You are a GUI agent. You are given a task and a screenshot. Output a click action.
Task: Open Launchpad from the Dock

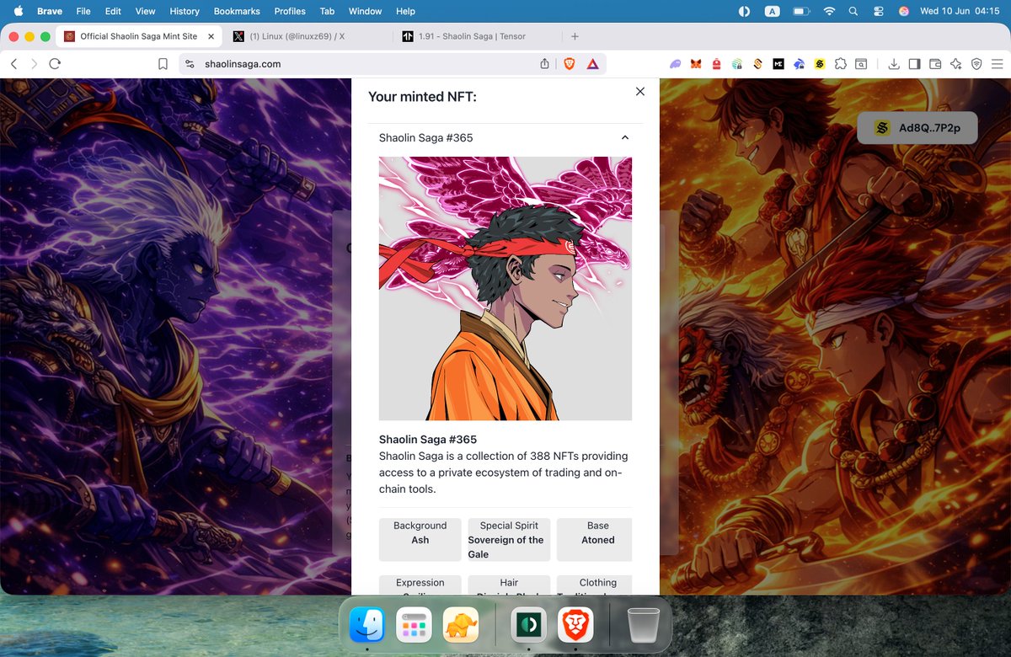coord(414,625)
